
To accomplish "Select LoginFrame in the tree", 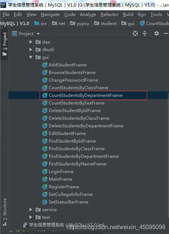I will pyautogui.click(x=61, y=172).
